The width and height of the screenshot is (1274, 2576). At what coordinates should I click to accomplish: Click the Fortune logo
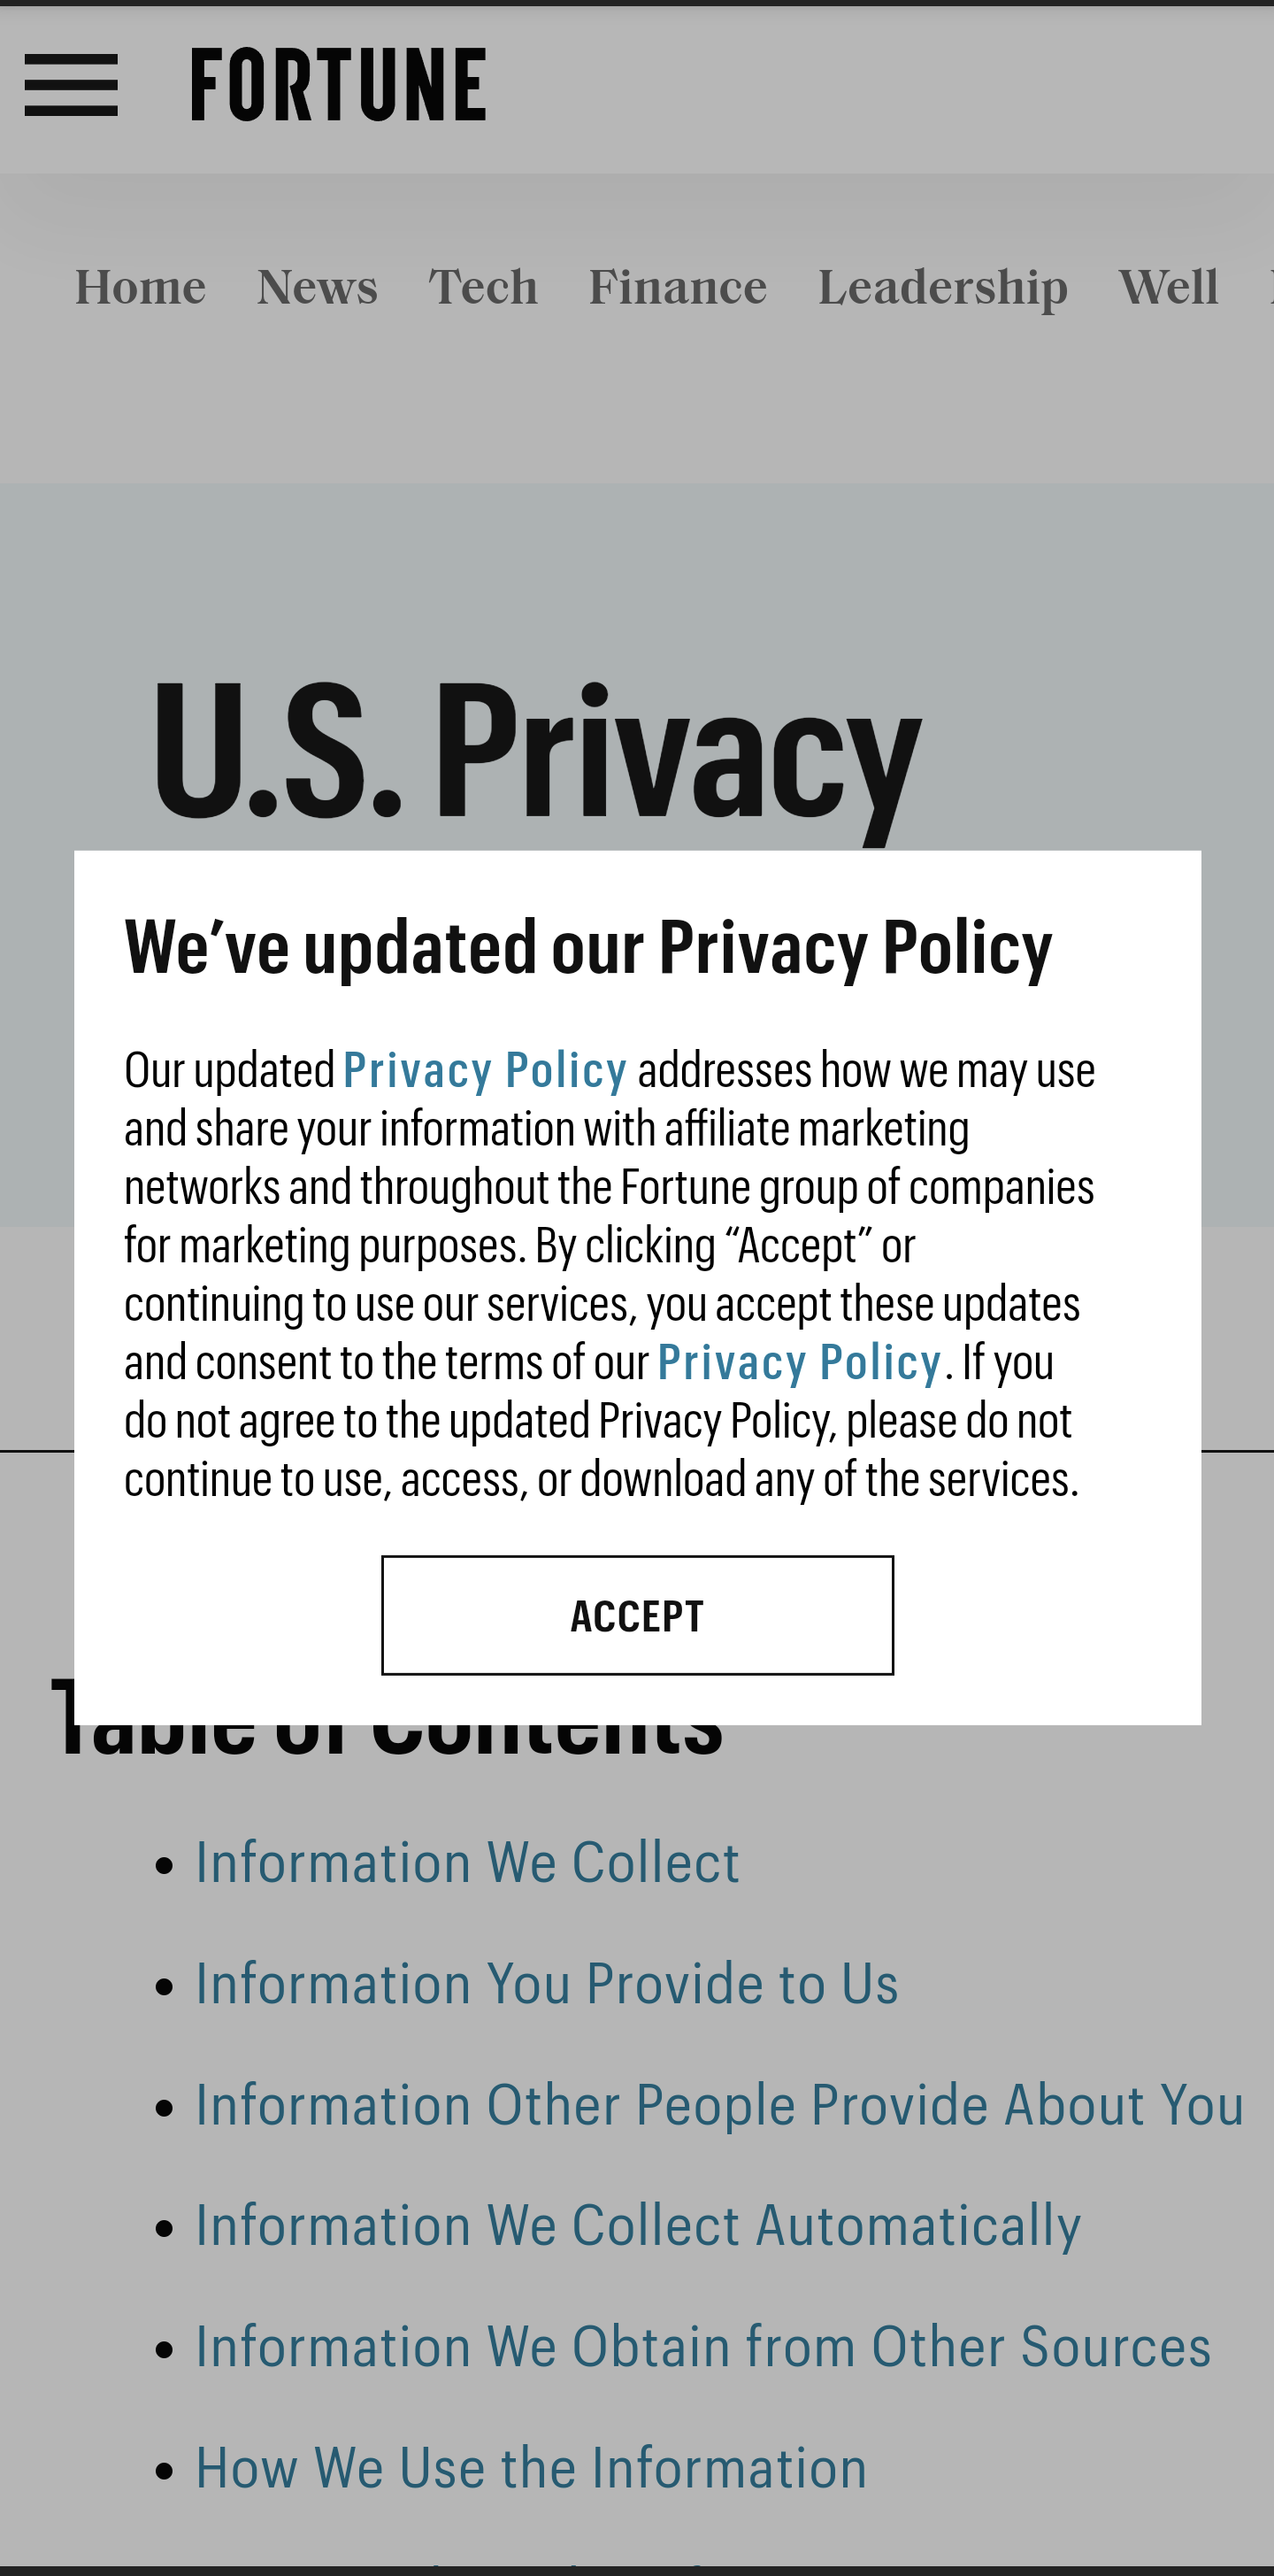[338, 85]
